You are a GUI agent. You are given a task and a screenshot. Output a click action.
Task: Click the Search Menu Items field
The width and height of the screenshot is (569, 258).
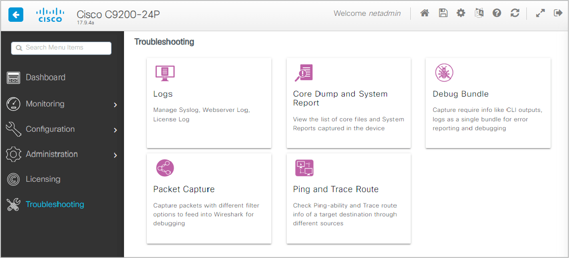(x=62, y=48)
